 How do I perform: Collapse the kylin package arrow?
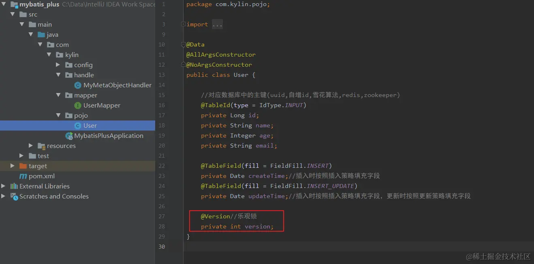(49, 55)
